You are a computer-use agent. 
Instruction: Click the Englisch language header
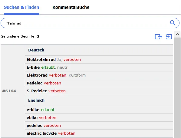coord(36,100)
